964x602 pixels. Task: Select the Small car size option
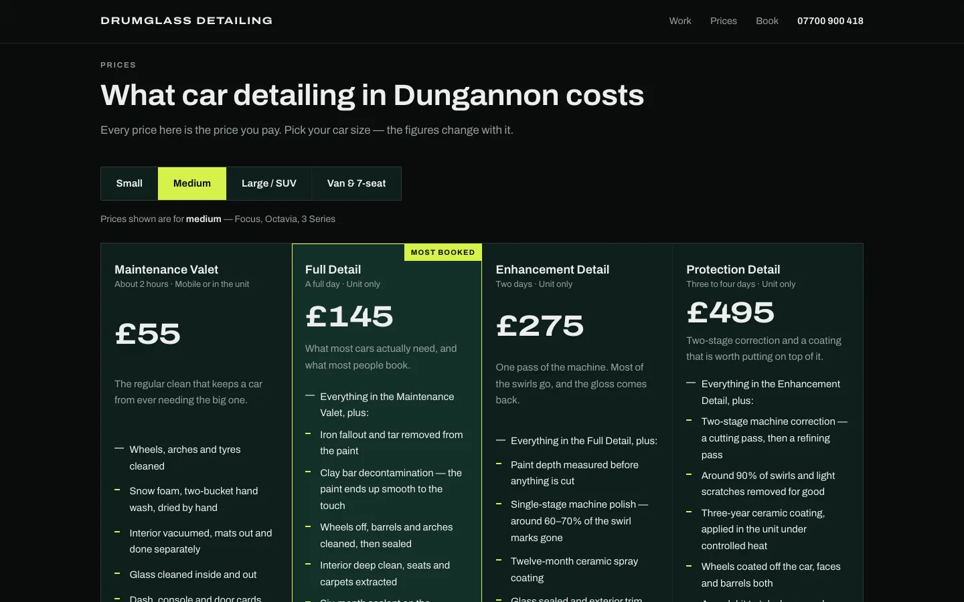point(129,183)
